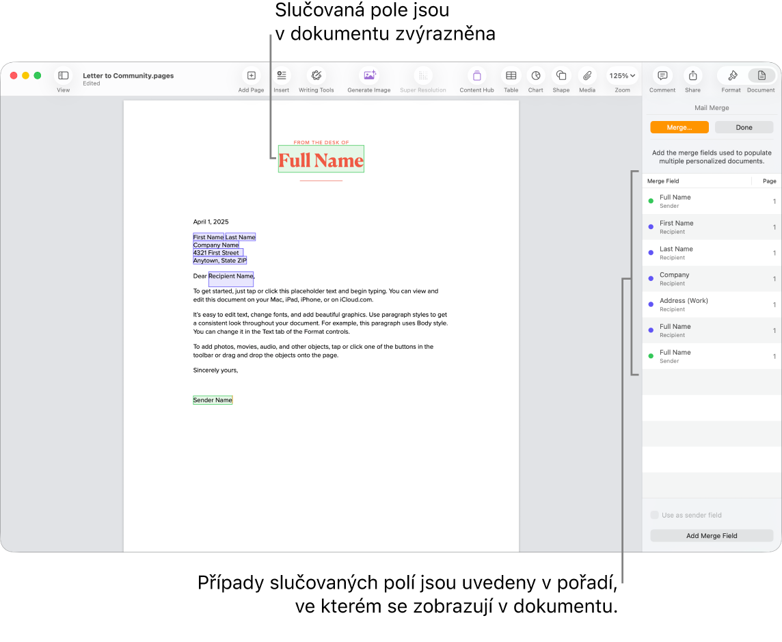Viewport: 782px width, 642px height.
Task: Click the Shape icon in the toolbar
Action: pos(561,76)
